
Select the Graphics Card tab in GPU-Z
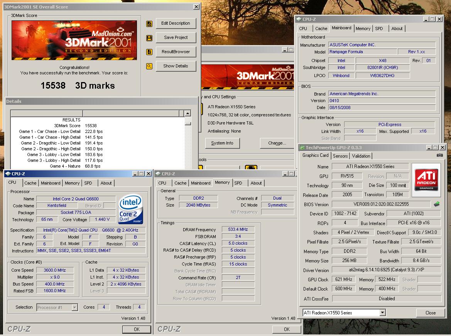315,155
